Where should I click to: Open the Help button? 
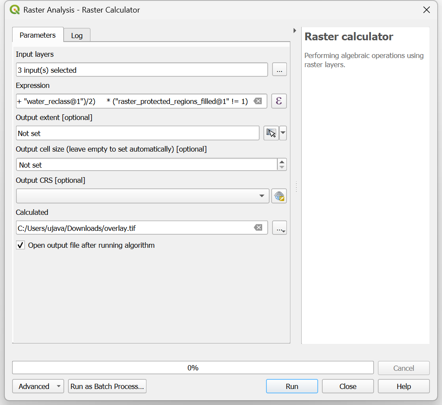[403, 386]
